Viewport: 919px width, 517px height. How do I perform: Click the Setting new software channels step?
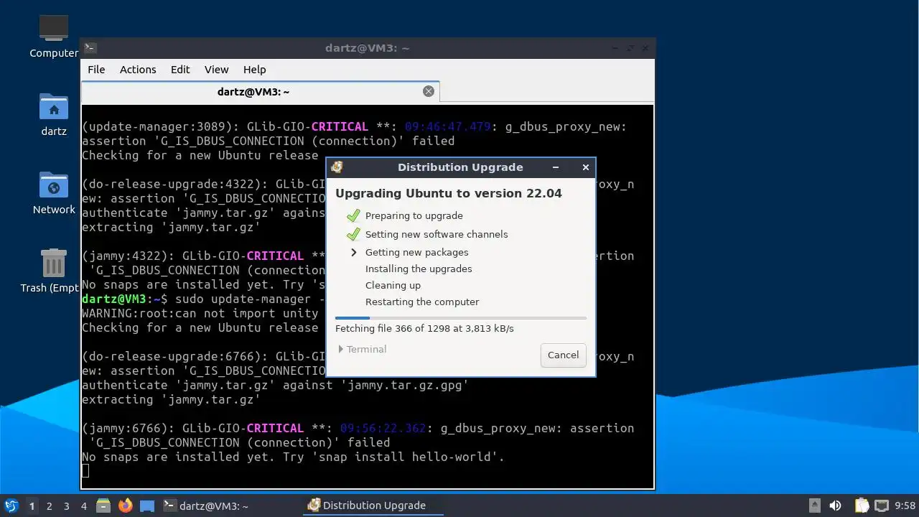(x=437, y=234)
